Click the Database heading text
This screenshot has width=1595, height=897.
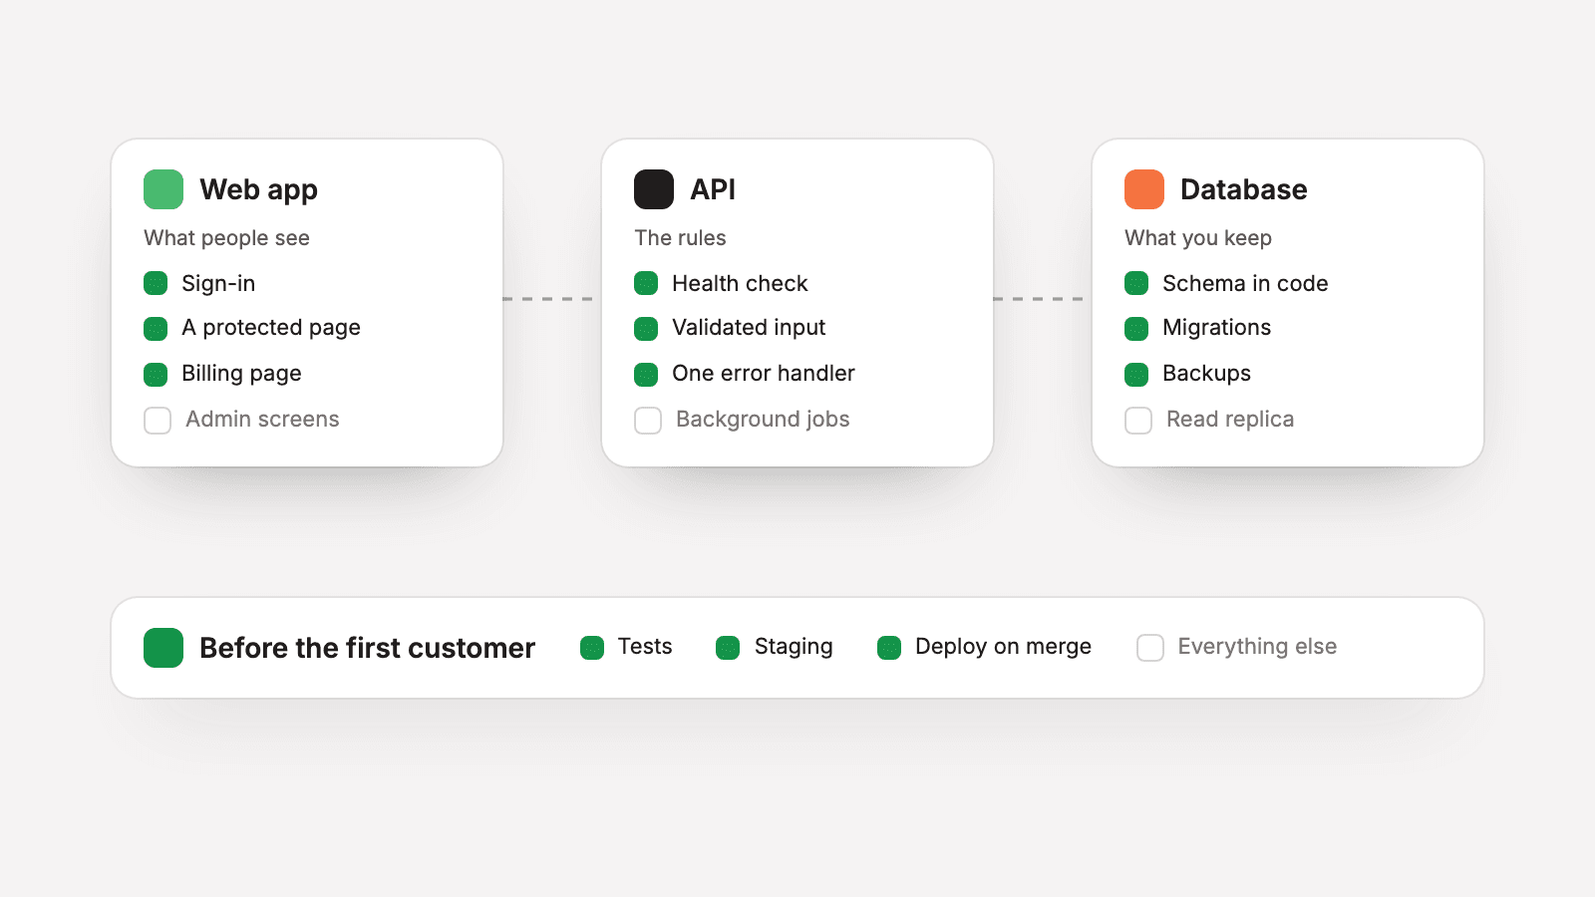click(1243, 189)
